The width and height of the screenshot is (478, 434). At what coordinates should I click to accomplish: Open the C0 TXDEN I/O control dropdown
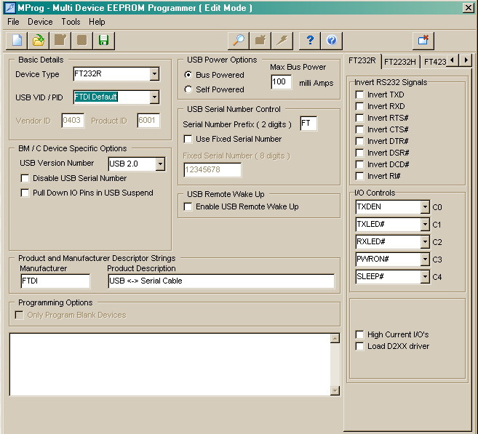click(x=425, y=207)
